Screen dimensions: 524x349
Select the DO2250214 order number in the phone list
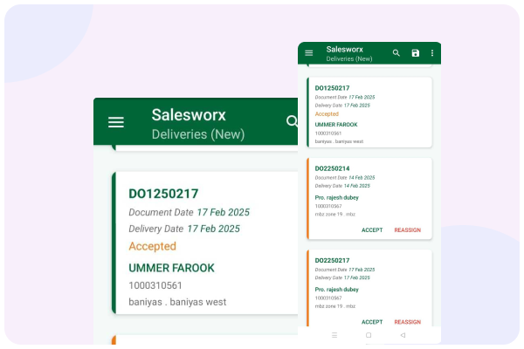(x=332, y=168)
